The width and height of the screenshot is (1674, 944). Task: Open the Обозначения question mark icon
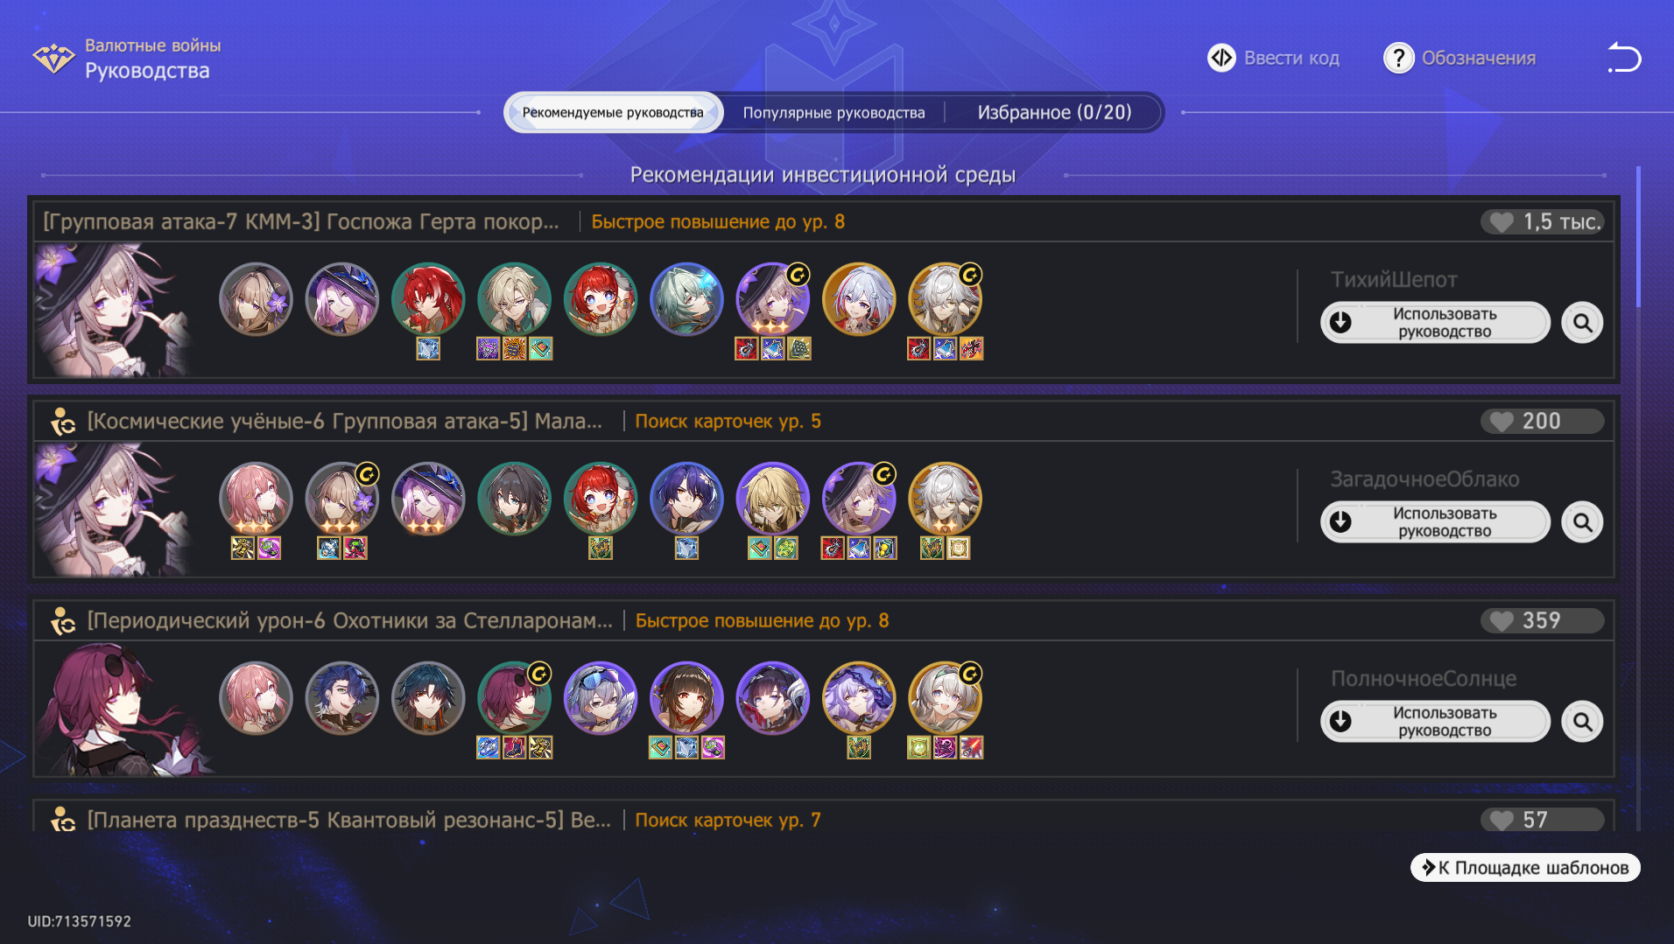tap(1398, 58)
